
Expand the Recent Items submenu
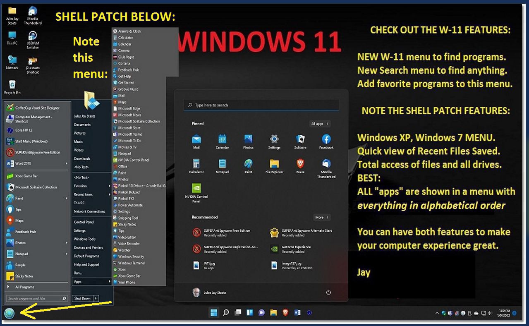coord(91,194)
